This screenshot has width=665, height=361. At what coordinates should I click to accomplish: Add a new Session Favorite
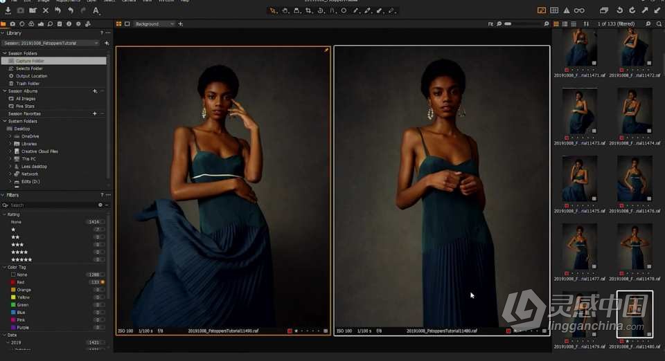coord(95,114)
